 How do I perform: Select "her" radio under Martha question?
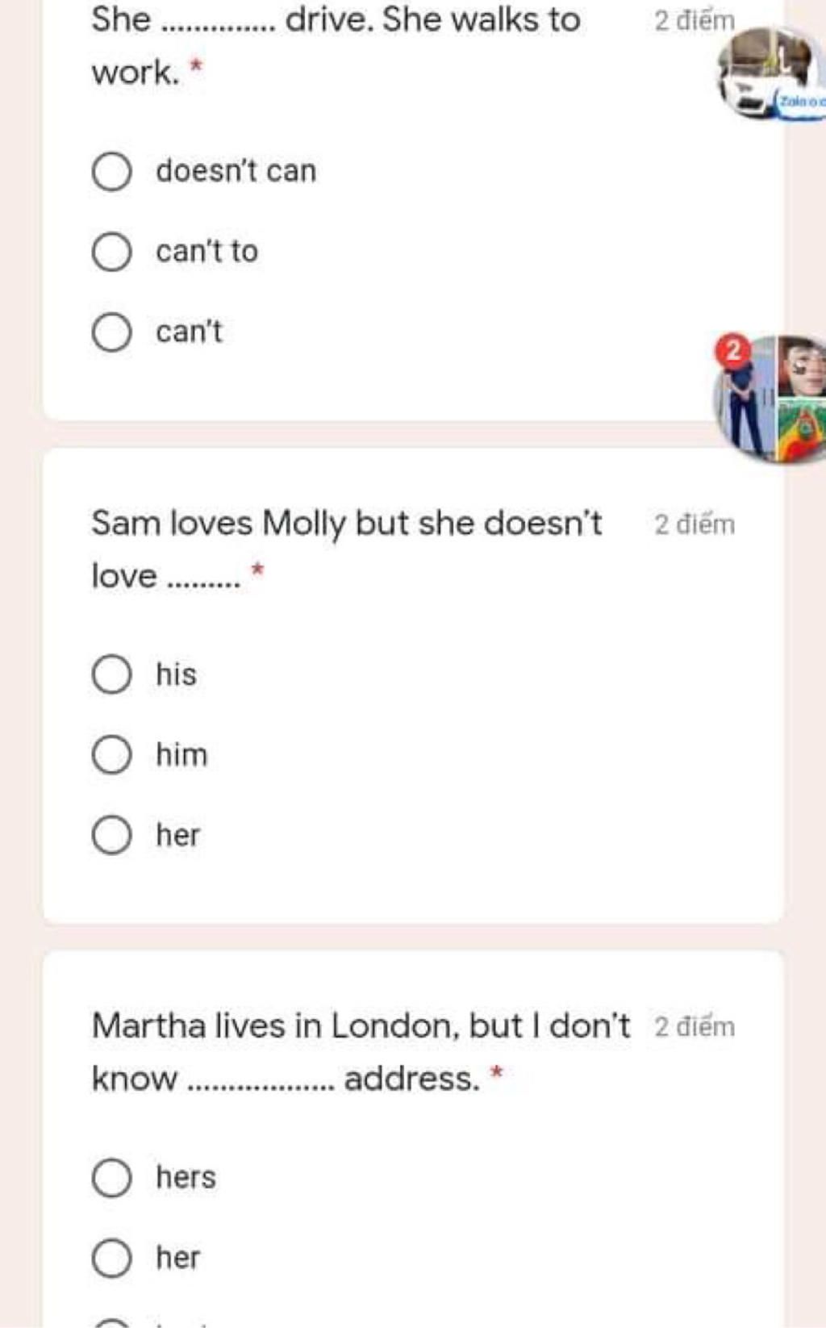pos(112,1259)
